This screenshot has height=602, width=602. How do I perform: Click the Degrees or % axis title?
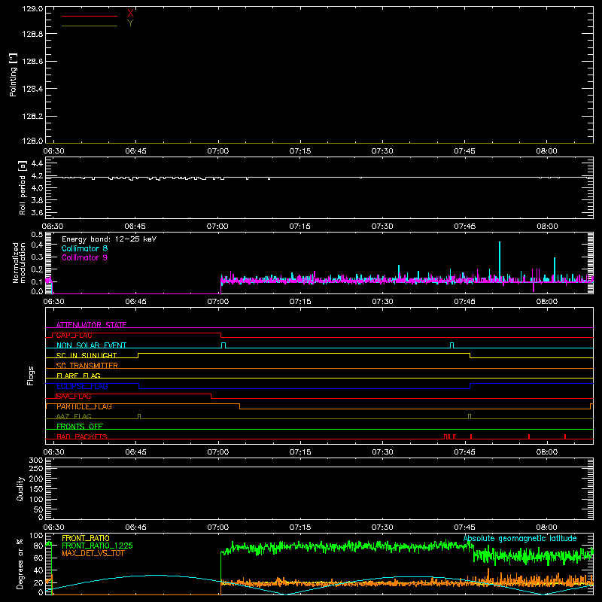20,564
